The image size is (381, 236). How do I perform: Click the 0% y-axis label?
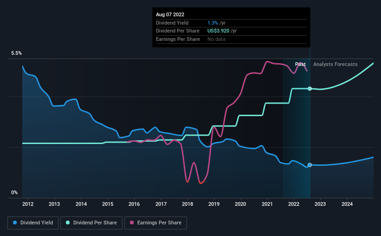tap(14, 192)
